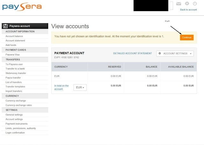Click the Settings section header
Viewport: 204px width, 145px height.
(x=25, y=110)
